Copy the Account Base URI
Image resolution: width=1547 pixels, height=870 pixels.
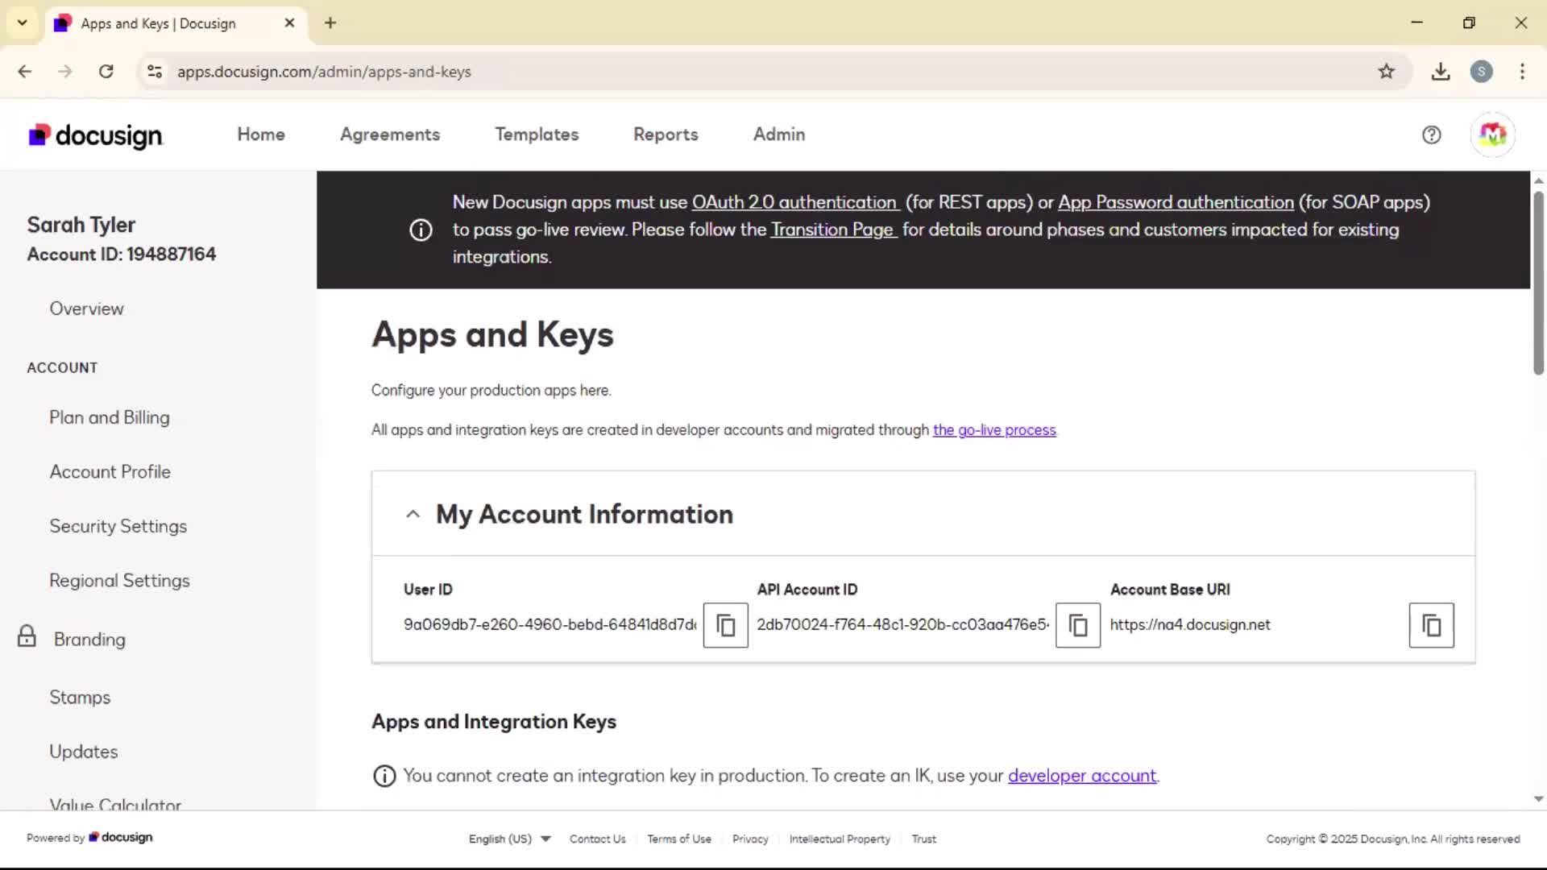1431,625
